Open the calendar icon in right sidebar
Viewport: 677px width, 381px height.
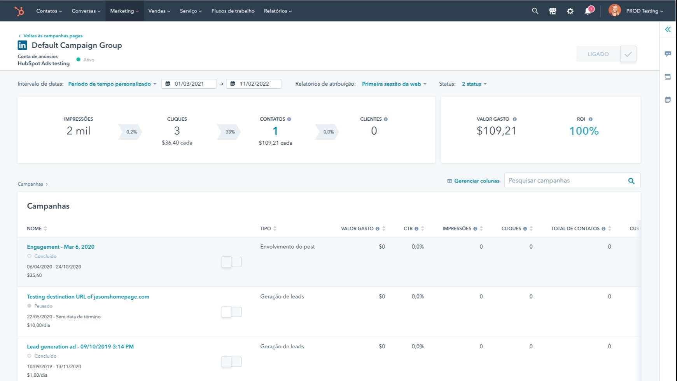pos(668,100)
